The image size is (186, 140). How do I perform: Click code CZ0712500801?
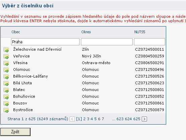[149, 90]
